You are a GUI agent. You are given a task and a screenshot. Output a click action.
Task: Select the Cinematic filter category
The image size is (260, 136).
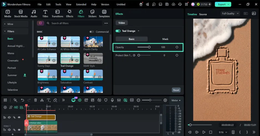point(13,61)
